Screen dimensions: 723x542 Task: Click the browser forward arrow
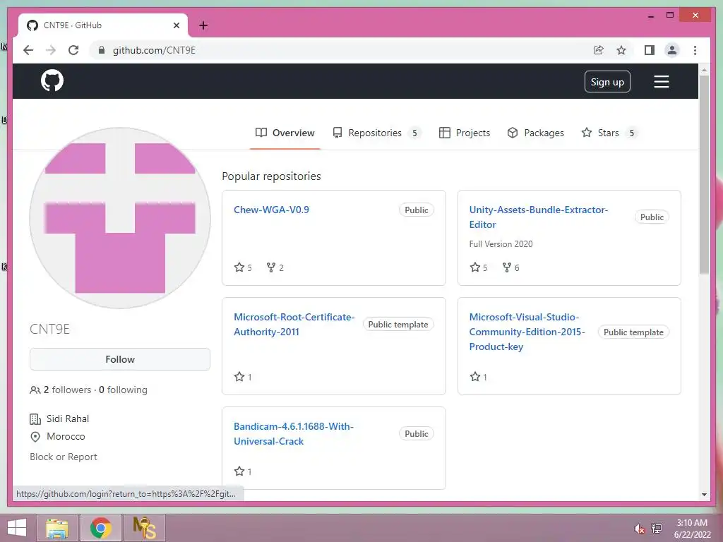pyautogui.click(x=51, y=50)
